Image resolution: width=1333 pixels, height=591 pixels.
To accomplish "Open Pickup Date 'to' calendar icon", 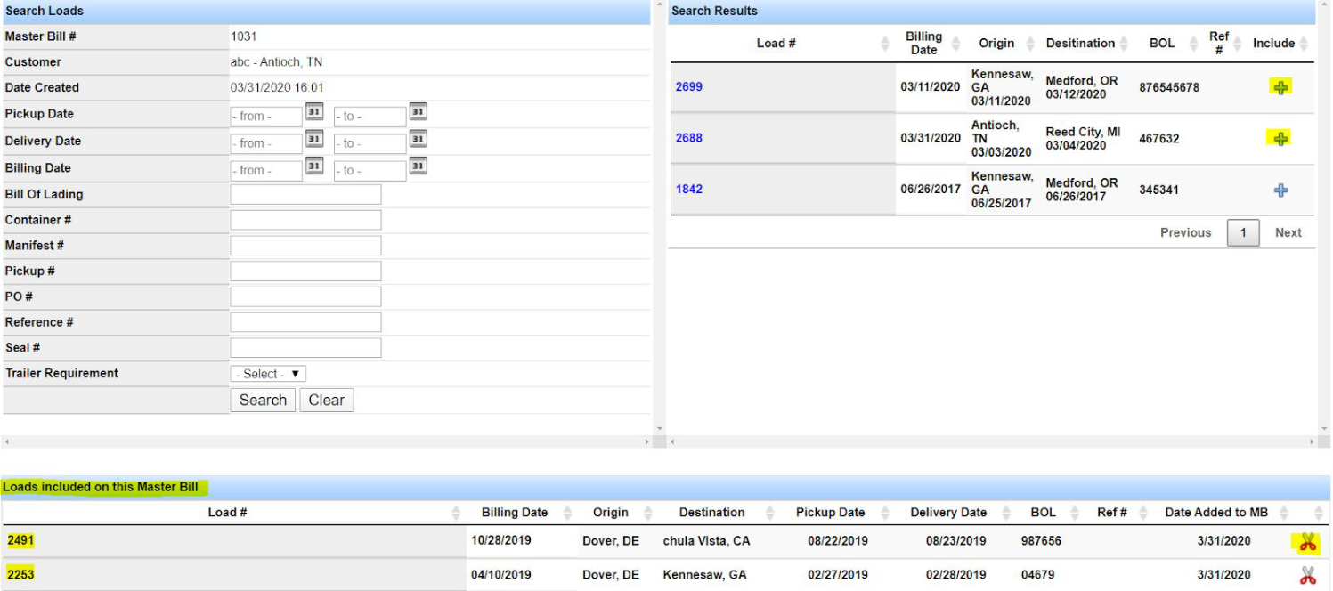I will click(x=419, y=112).
